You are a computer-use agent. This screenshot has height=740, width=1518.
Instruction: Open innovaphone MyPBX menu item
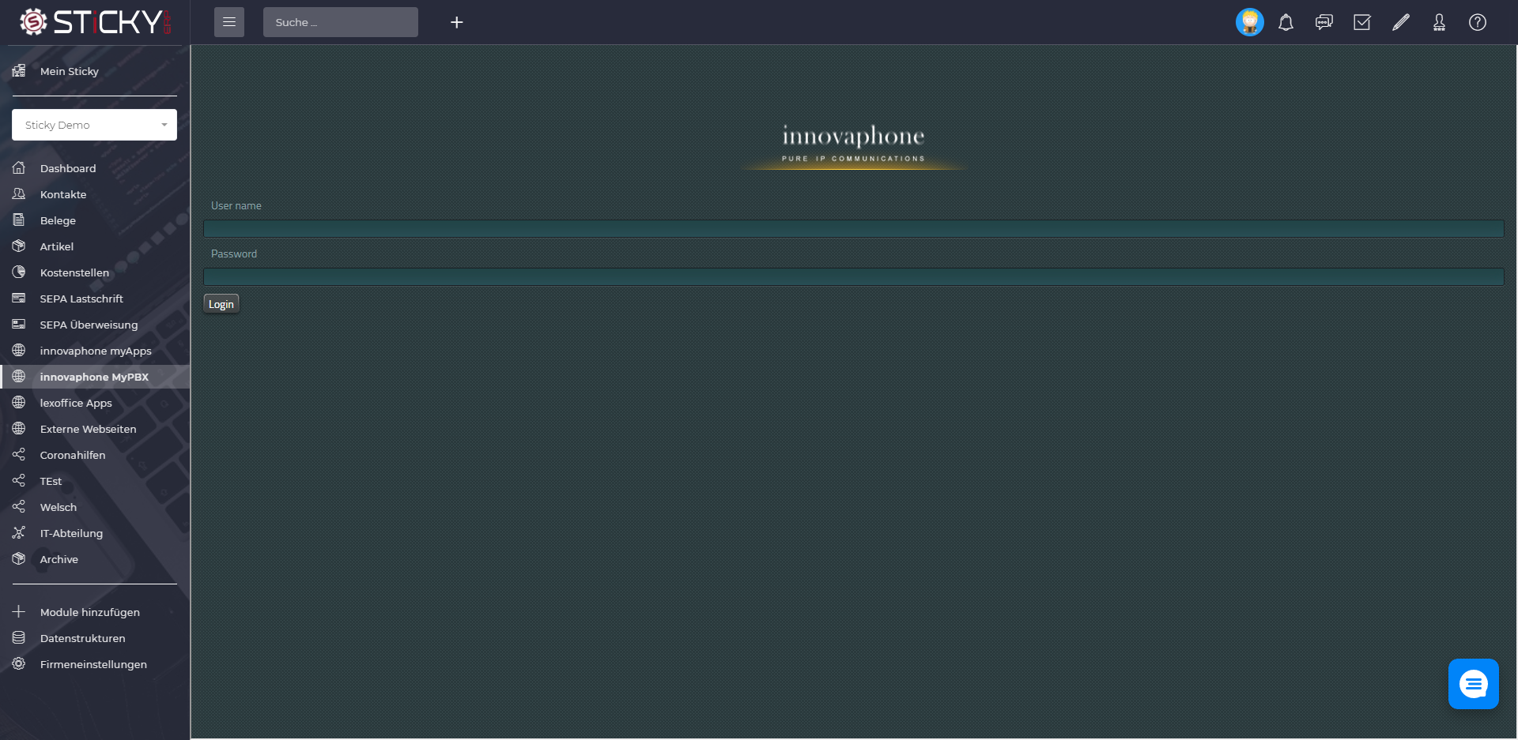click(95, 377)
